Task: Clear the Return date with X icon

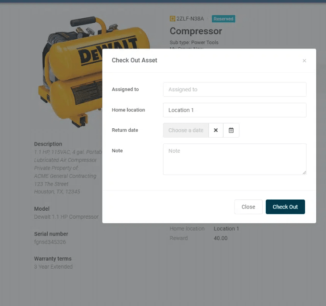Action: (216, 131)
